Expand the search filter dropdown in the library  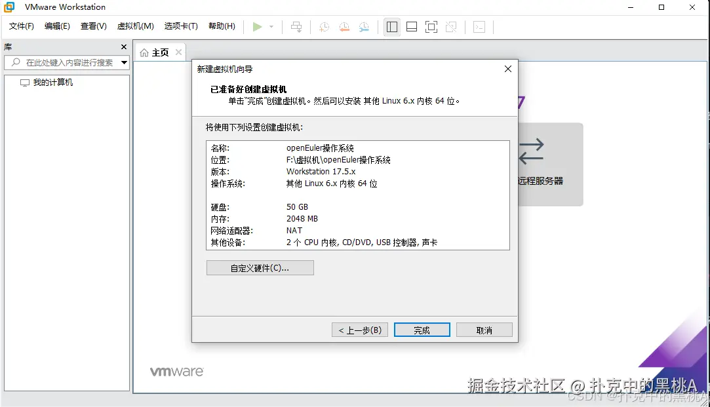[x=123, y=62]
